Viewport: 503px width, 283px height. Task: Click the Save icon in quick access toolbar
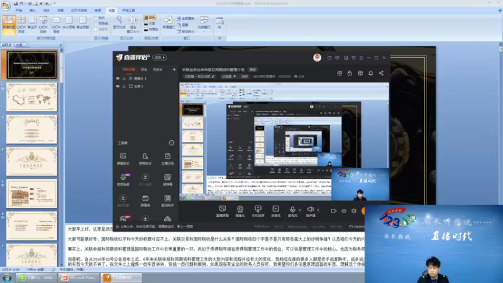[x=15, y=4]
